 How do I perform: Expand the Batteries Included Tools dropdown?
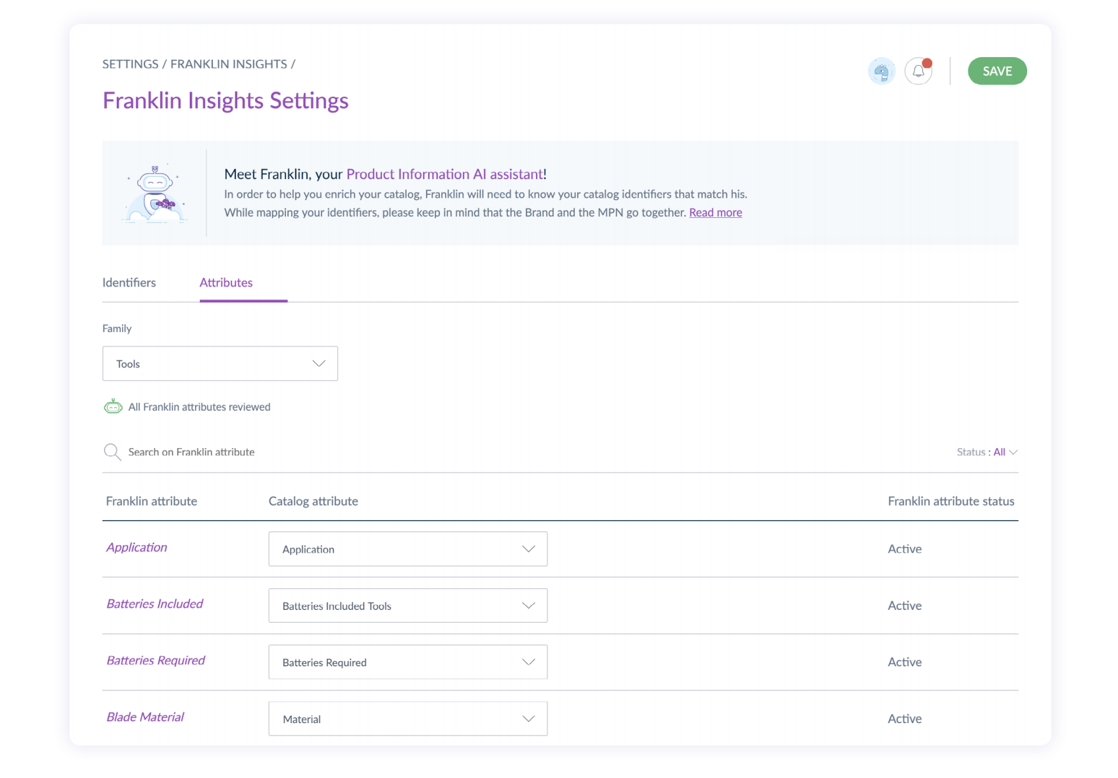click(408, 606)
